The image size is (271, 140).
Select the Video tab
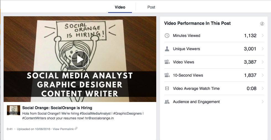(x=120, y=7)
